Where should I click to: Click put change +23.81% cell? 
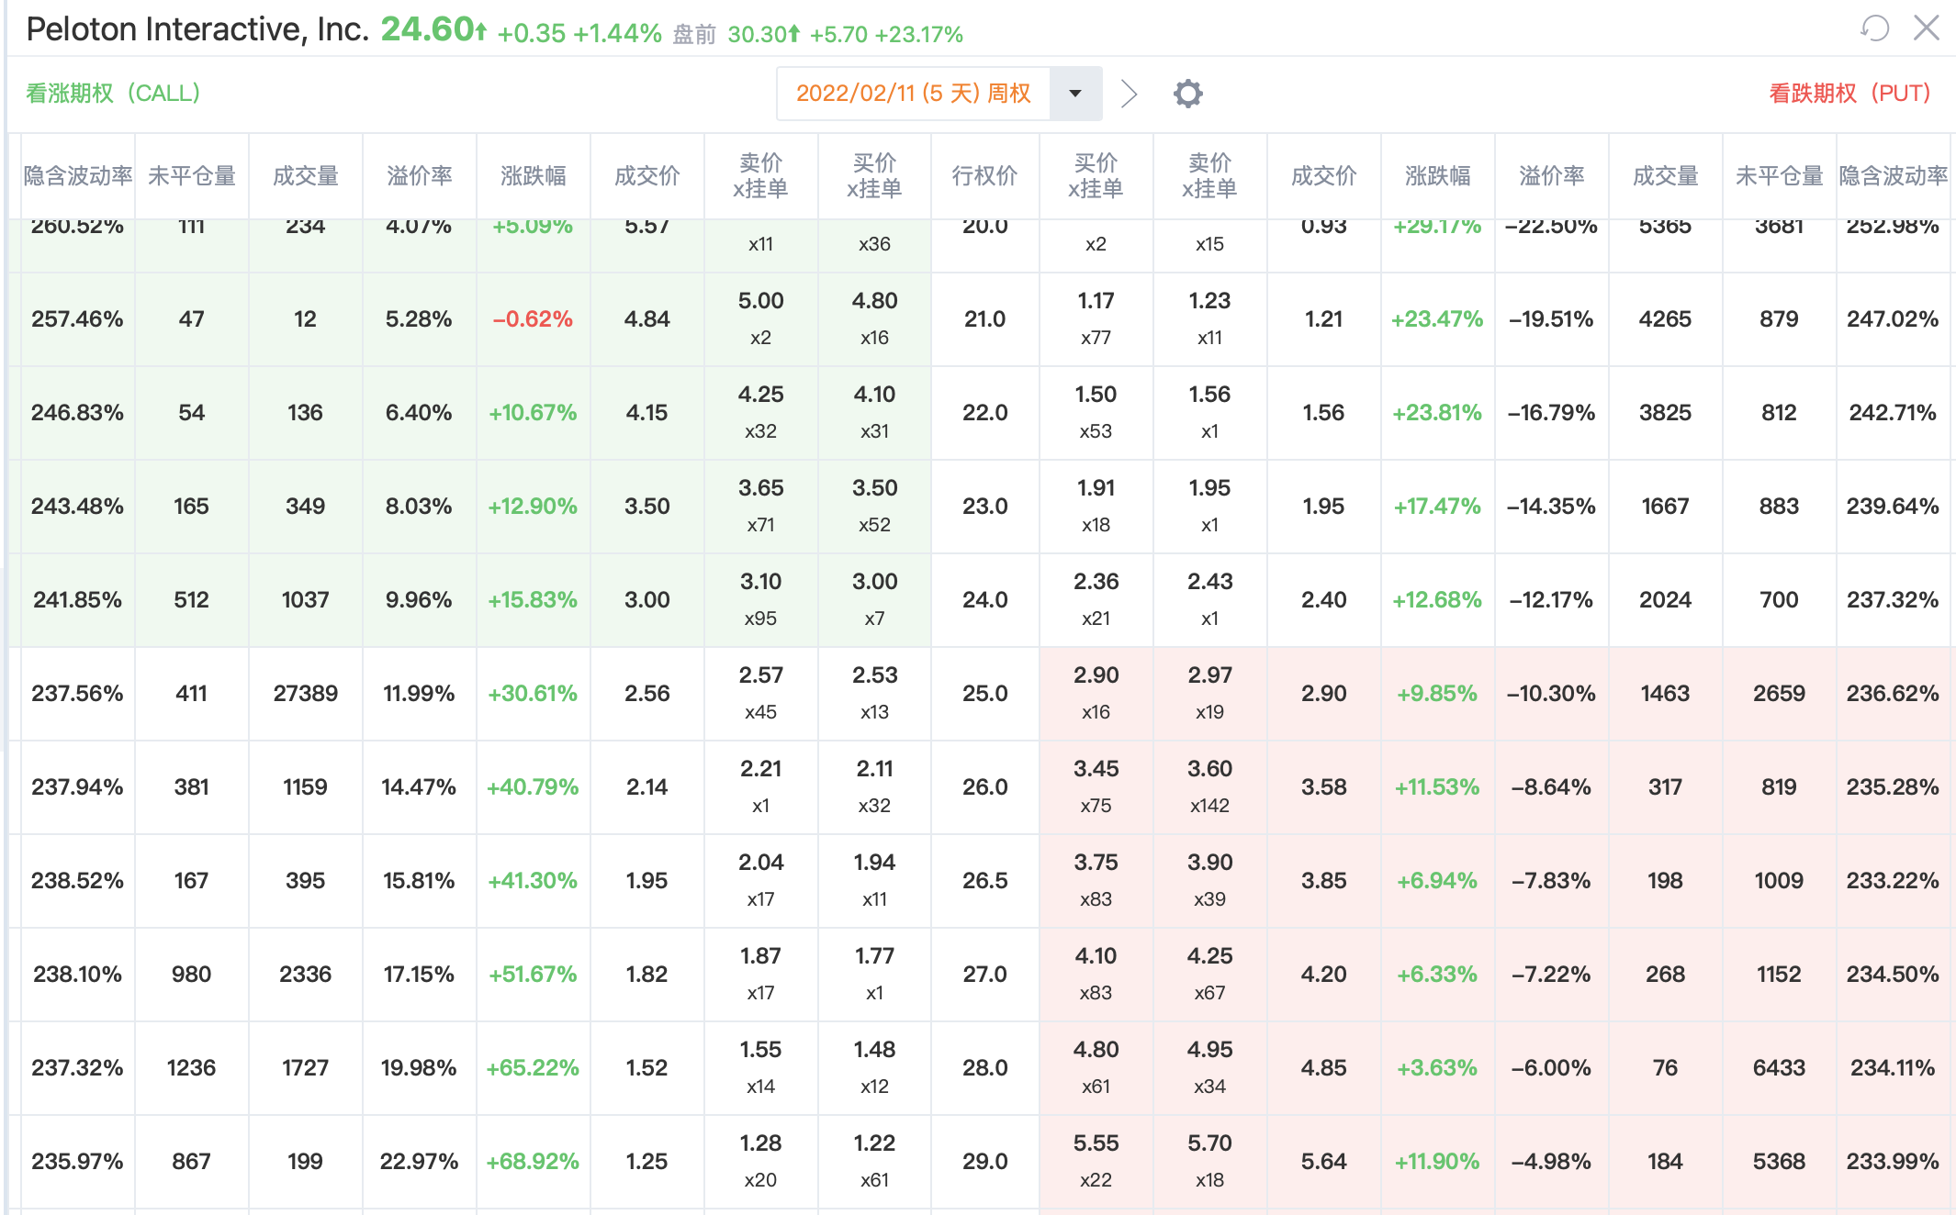pyautogui.click(x=1437, y=412)
